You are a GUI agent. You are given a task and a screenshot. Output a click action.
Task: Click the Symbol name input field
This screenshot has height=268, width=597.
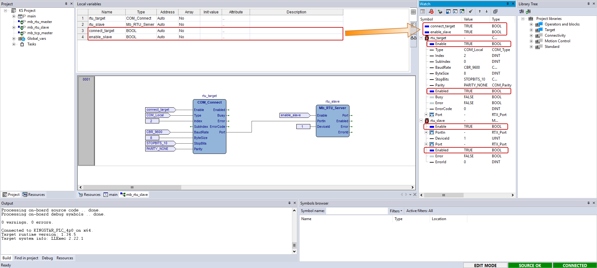pyautogui.click(x=356, y=211)
